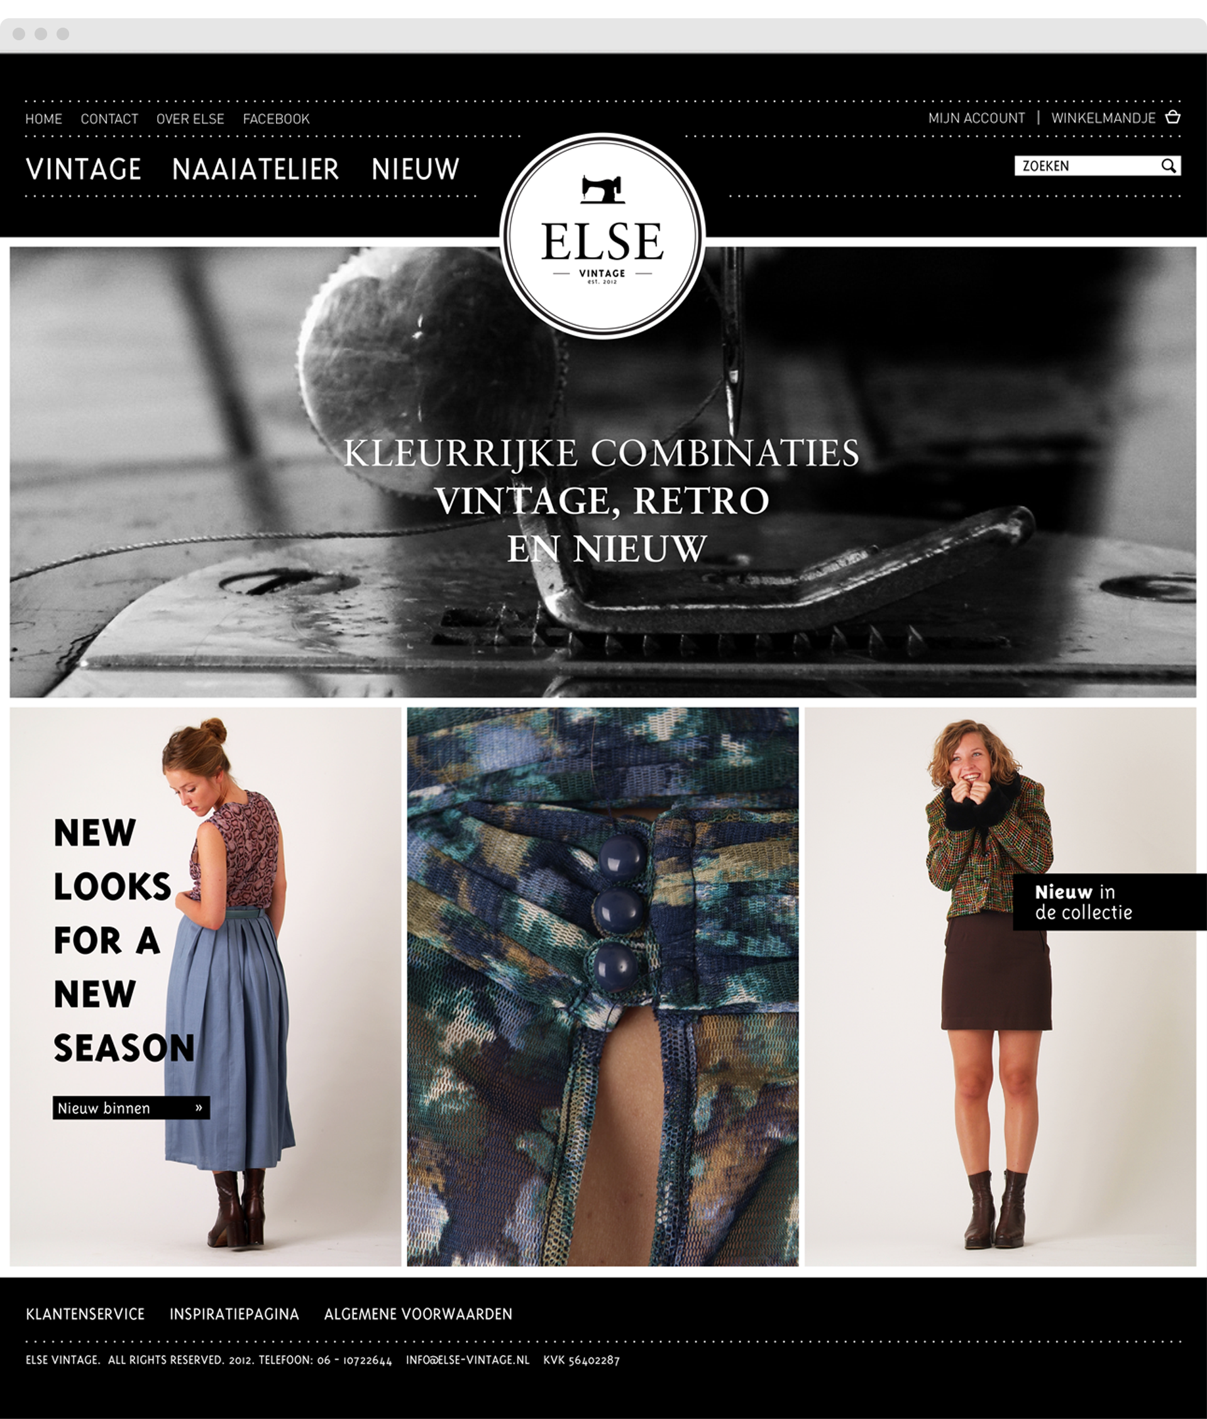The height and width of the screenshot is (1419, 1207).
Task: Select the Vintage category menu
Action: tap(84, 169)
